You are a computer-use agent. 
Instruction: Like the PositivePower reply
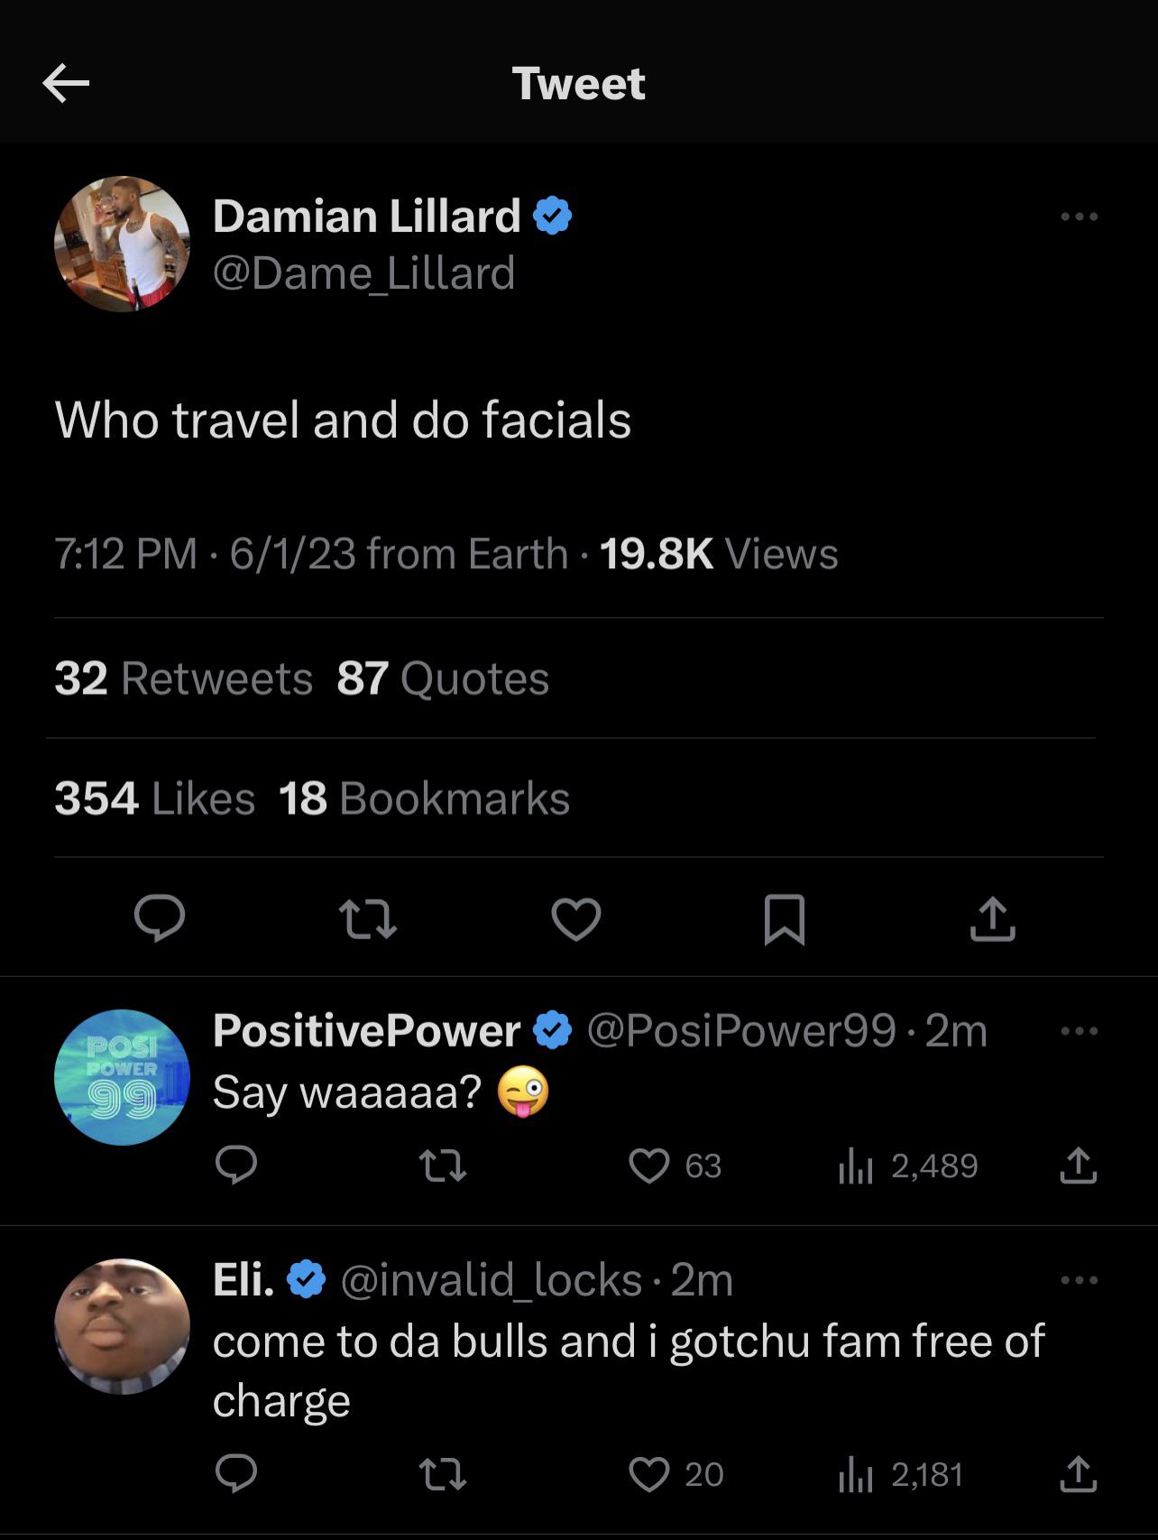(650, 1166)
